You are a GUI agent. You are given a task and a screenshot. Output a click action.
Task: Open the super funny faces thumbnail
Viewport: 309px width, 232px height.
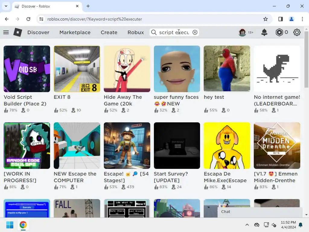[x=177, y=69]
